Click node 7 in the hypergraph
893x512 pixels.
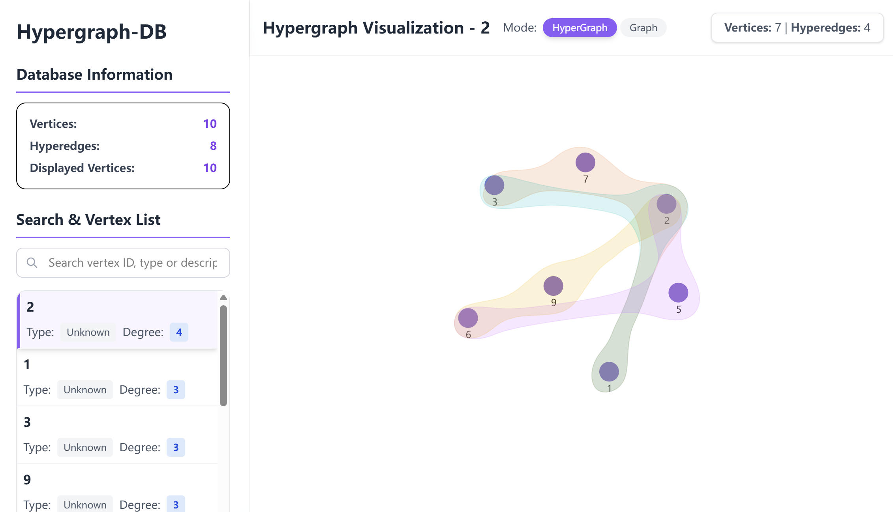(x=585, y=163)
